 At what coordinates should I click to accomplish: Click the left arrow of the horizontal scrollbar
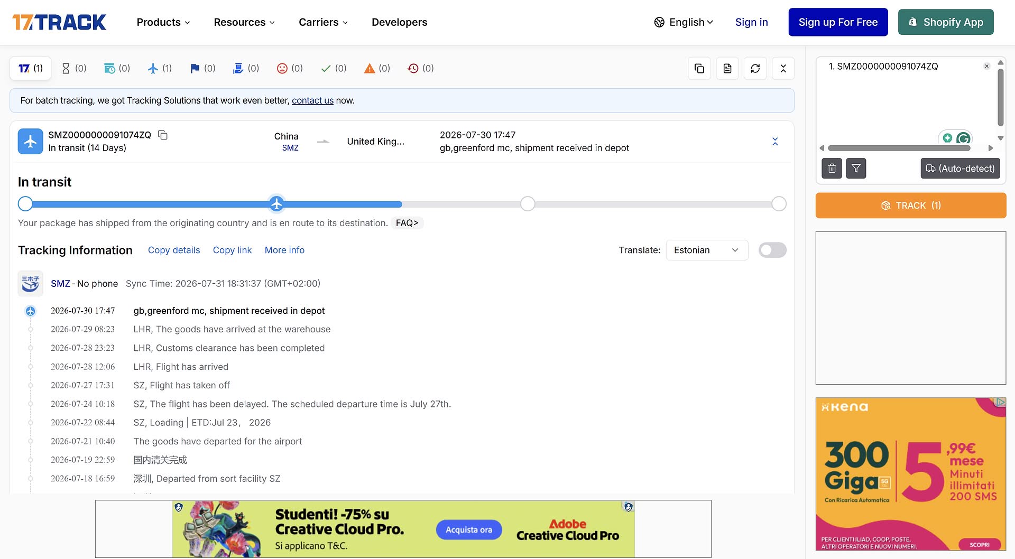point(822,148)
